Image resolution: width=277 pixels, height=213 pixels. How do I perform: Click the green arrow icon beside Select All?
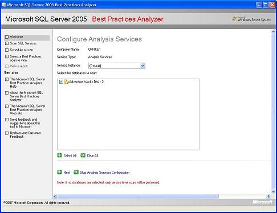point(59,155)
